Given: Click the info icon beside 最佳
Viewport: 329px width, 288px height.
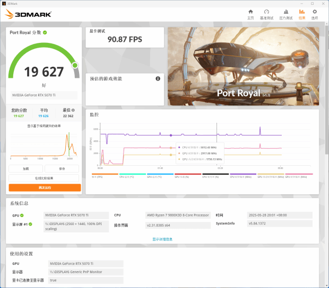Looking at the screenshot, I should click(x=73, y=110).
